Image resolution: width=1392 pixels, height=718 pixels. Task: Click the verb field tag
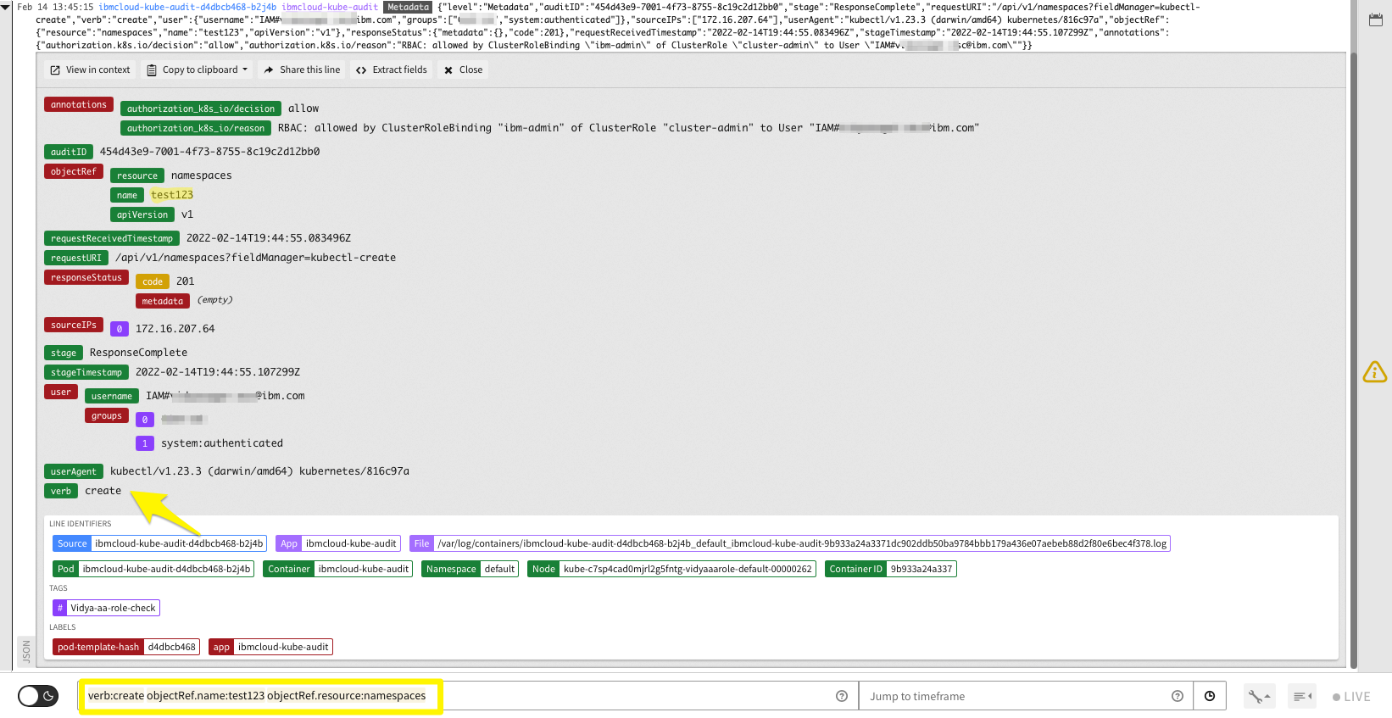point(61,491)
